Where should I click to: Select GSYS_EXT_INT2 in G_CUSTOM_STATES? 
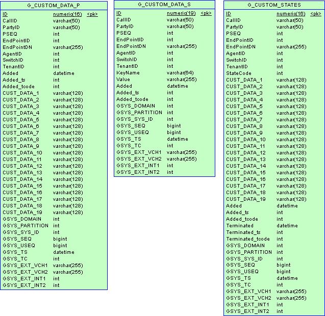(247, 311)
